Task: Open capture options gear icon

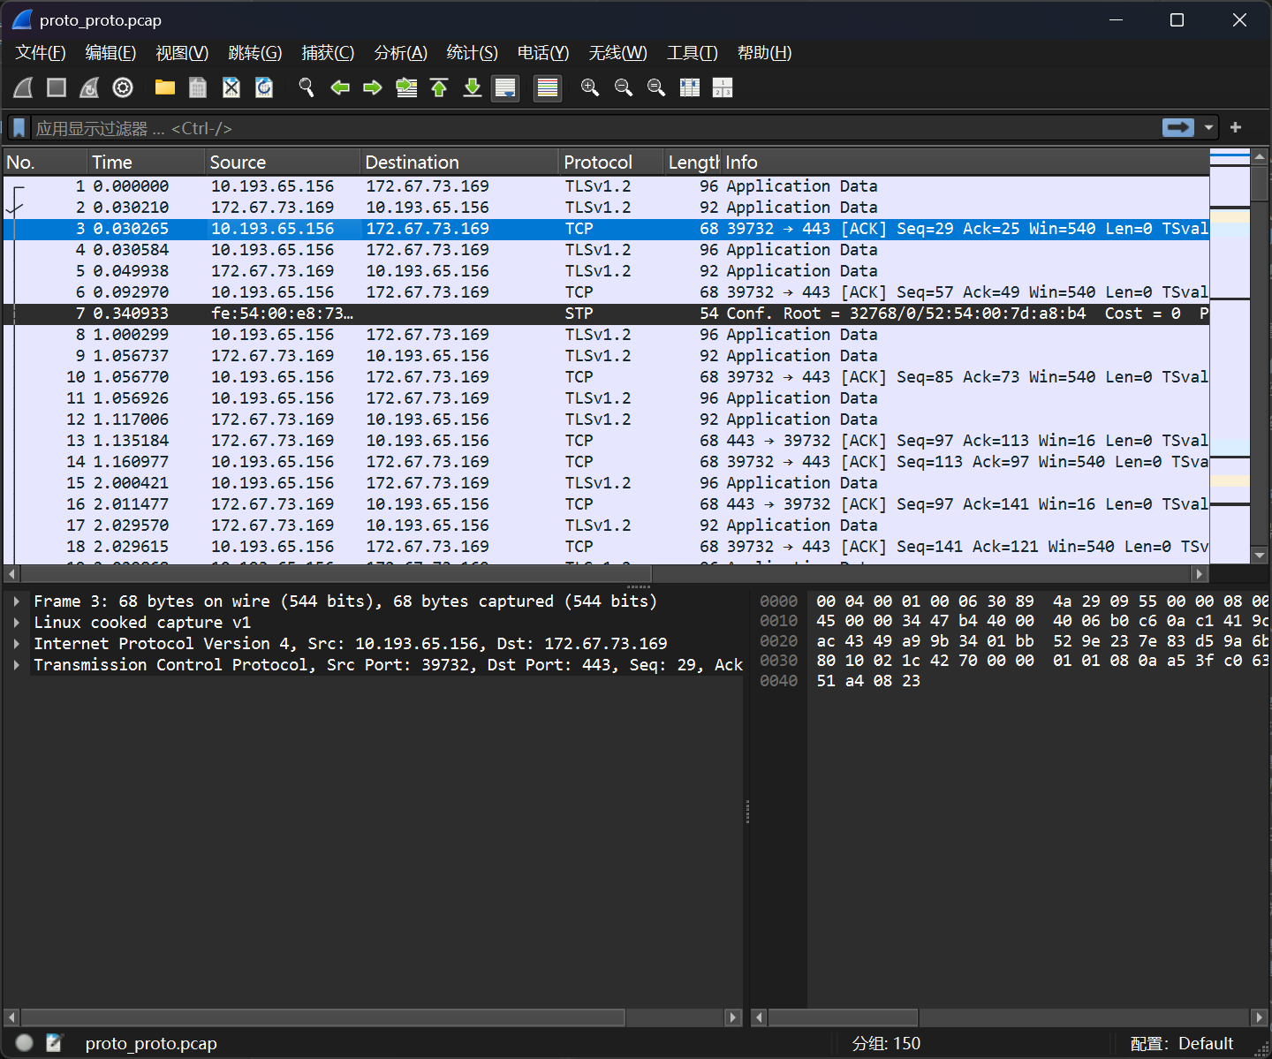Action: point(123,87)
